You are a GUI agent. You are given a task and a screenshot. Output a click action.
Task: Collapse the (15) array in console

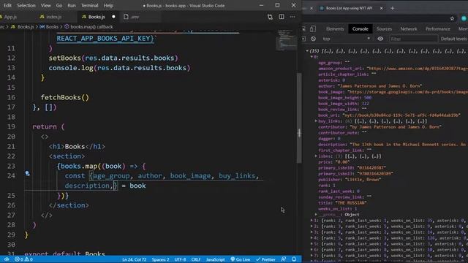click(307, 51)
